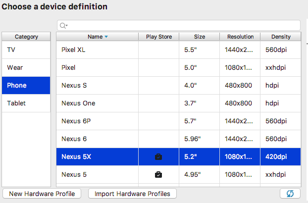This screenshot has width=308, height=203.
Task: Select the Pixel XL device row
Action: tap(179, 50)
